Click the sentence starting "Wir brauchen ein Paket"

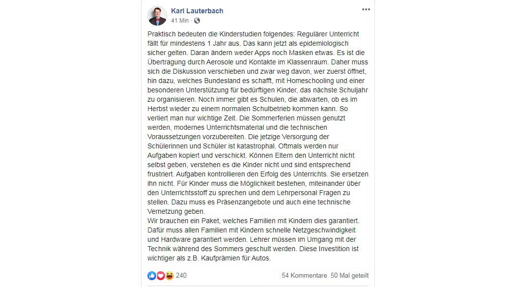[254, 221]
